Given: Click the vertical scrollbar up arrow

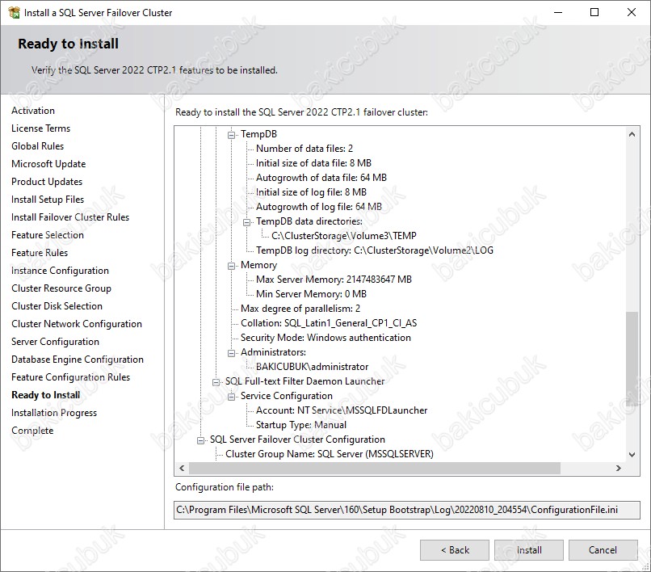Looking at the screenshot, I should point(632,134).
